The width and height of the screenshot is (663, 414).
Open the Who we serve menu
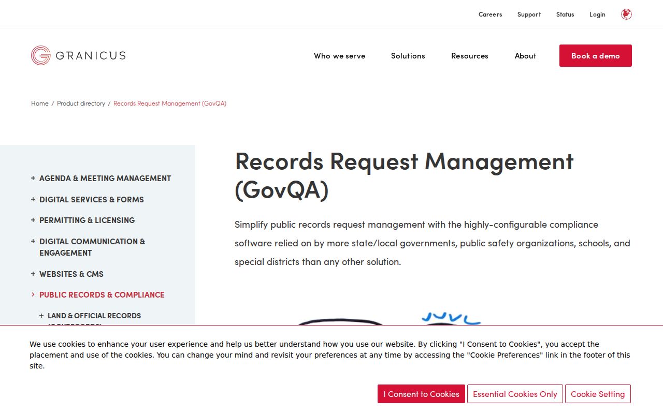click(339, 56)
